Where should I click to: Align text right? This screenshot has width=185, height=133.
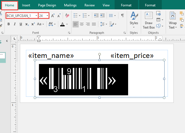pos(88,24)
